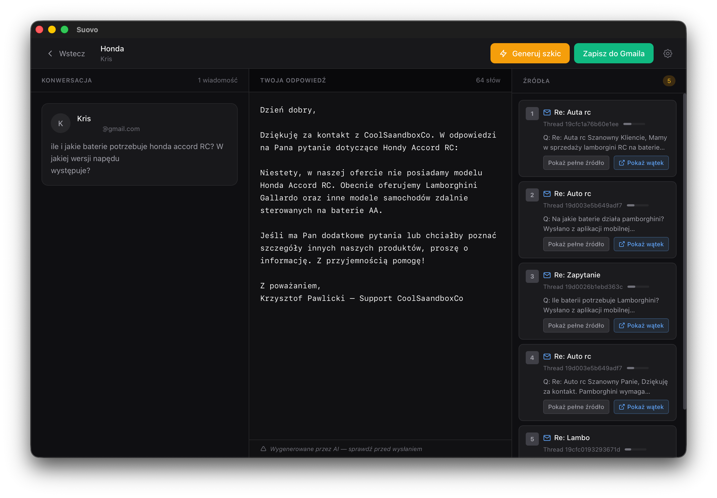Click Kris's avatar circle
Image resolution: width=717 pixels, height=498 pixels.
point(60,123)
